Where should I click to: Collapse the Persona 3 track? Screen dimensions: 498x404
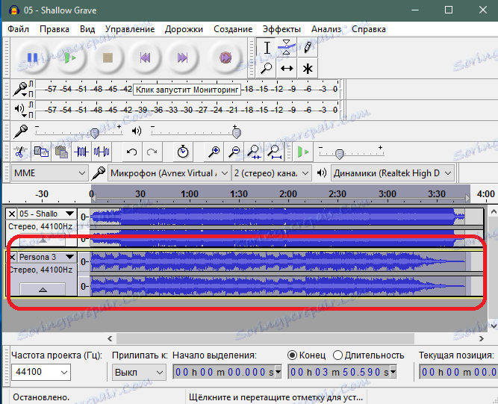coord(42,288)
